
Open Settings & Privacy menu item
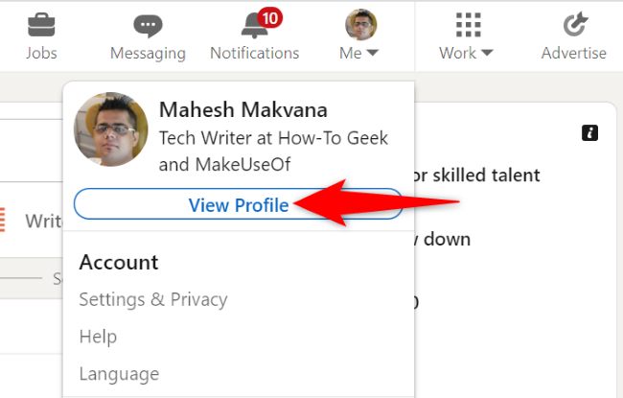[153, 299]
